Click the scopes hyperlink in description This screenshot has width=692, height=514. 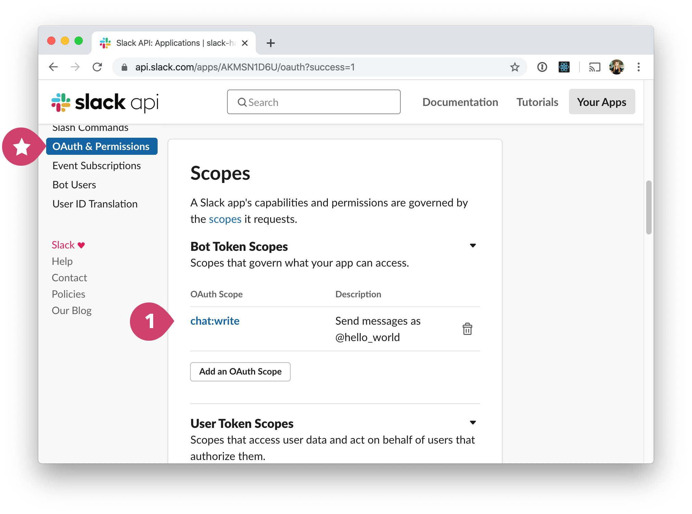pos(224,219)
